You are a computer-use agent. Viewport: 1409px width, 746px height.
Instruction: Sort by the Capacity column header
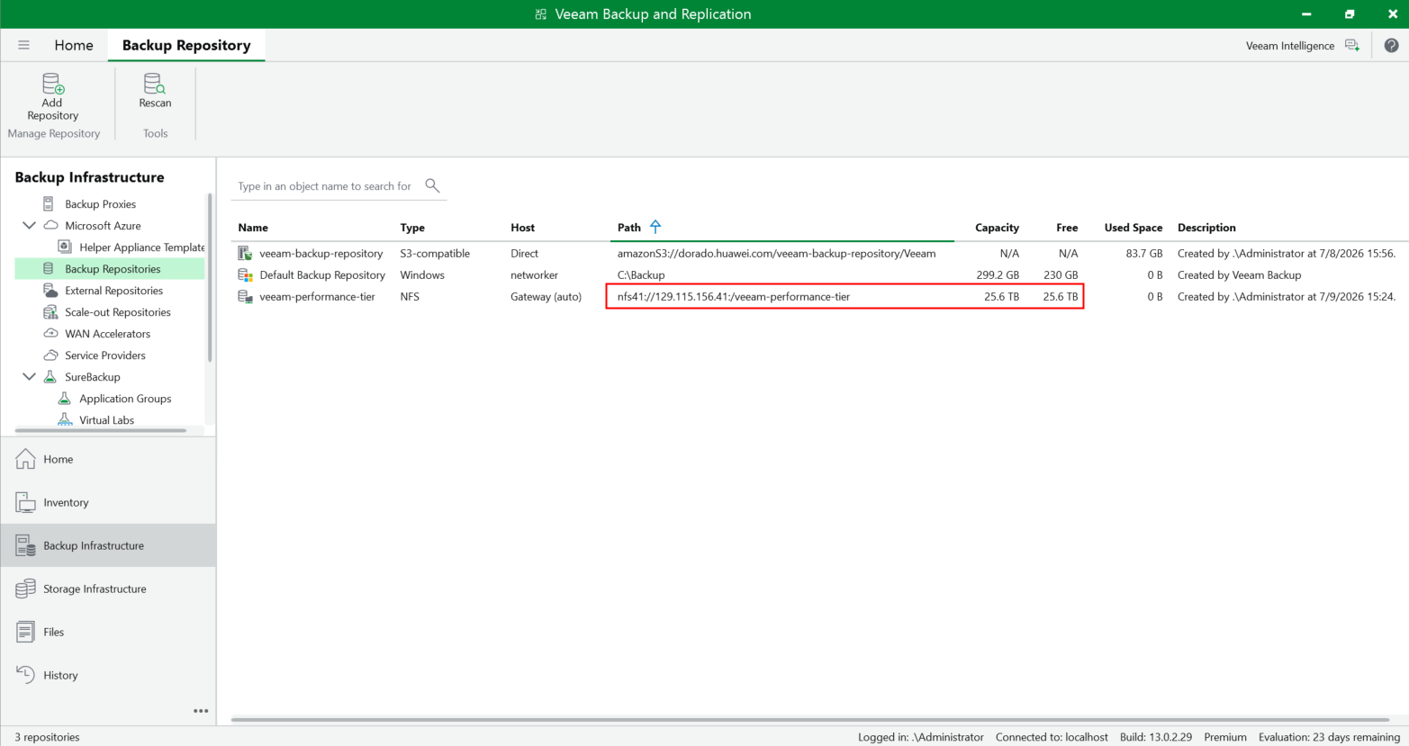coord(997,228)
